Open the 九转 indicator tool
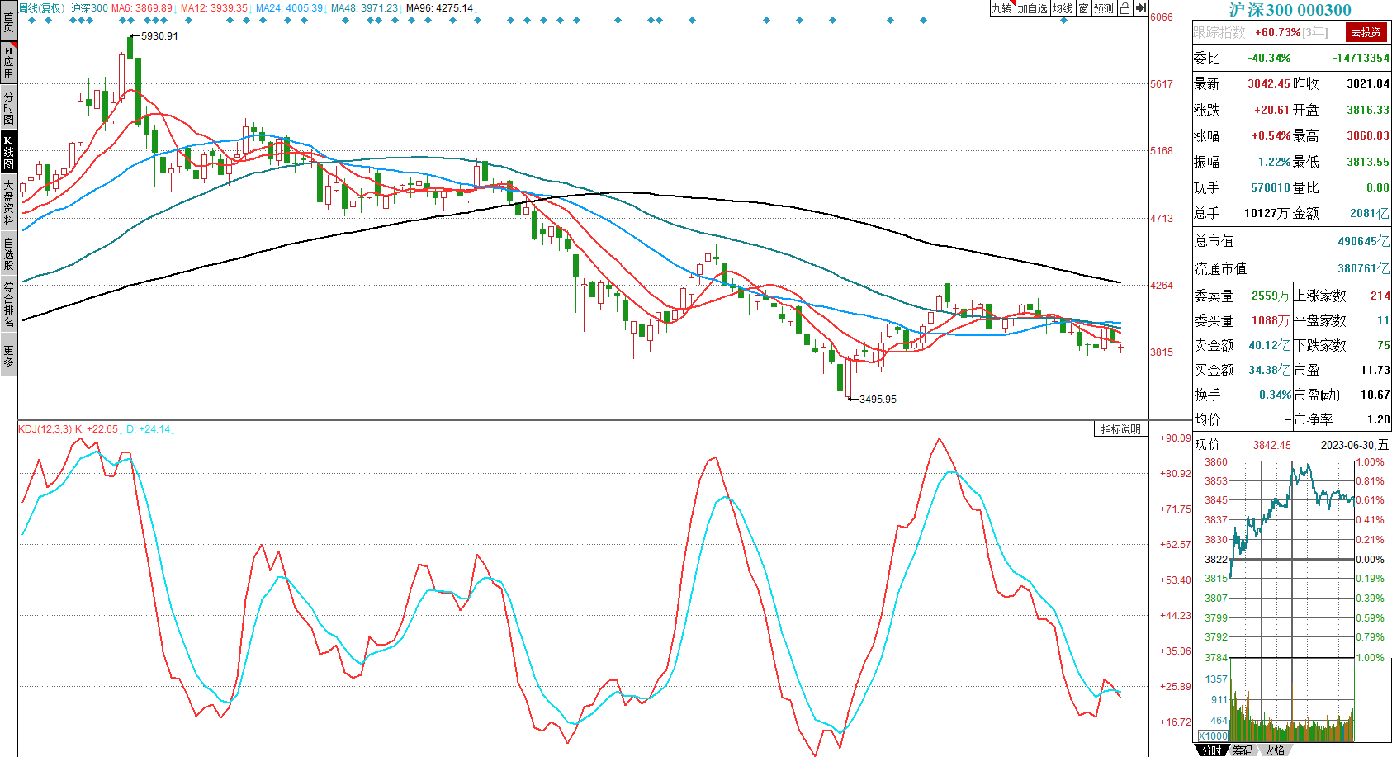This screenshot has height=757, width=1392. (1001, 8)
